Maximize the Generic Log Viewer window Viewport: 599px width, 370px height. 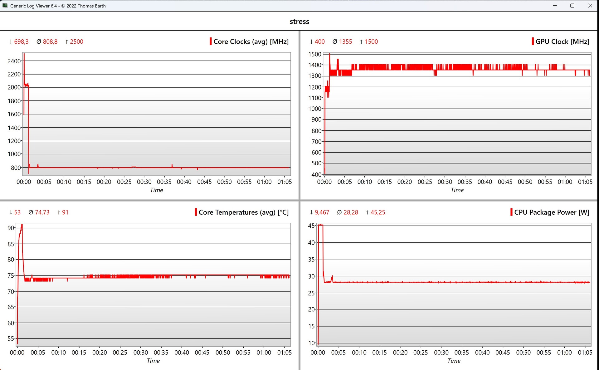point(572,6)
